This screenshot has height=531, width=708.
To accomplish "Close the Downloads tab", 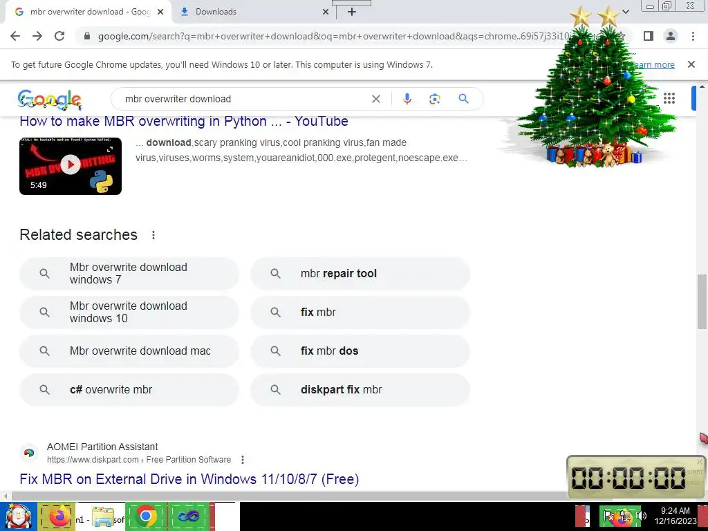I will pos(326,12).
